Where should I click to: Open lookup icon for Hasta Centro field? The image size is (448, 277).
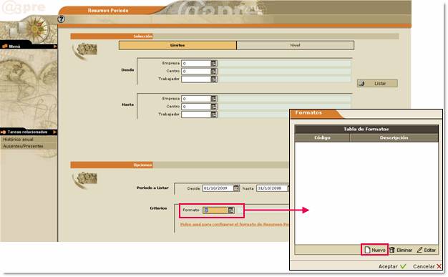[214, 107]
